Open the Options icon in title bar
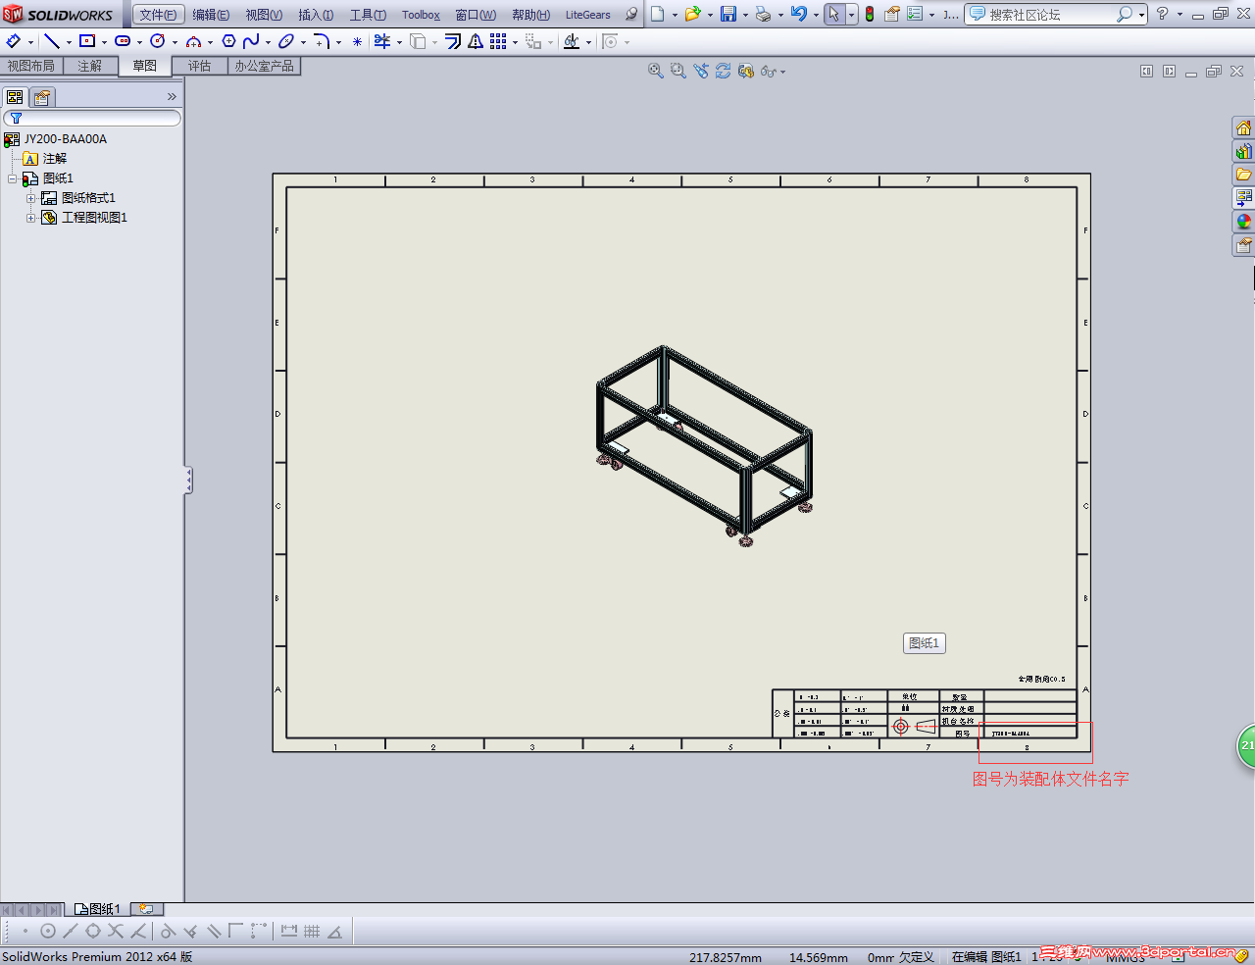Viewport: 1255px width, 965px height. click(915, 14)
